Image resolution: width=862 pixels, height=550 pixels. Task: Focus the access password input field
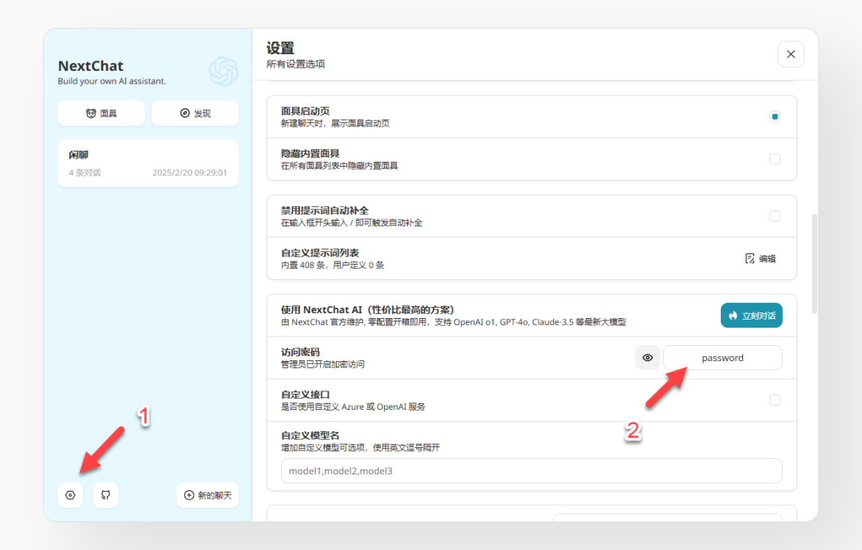click(722, 358)
